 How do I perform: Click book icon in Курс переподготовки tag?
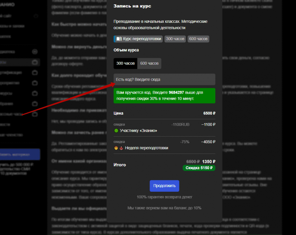pos(119,39)
